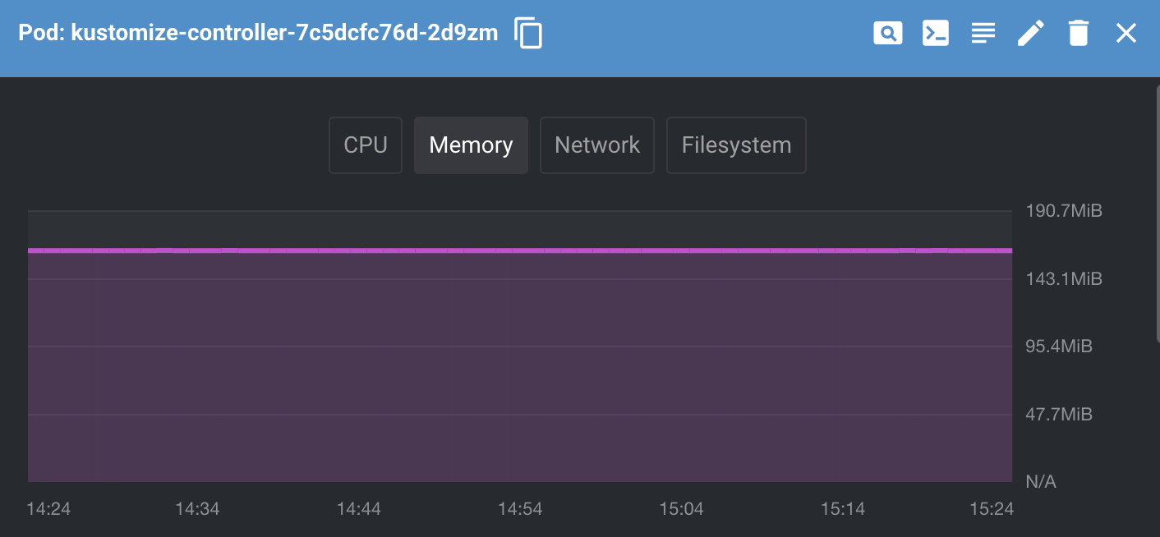Delete the kustomize-controller pod
Image resolution: width=1160 pixels, height=537 pixels.
[1078, 33]
